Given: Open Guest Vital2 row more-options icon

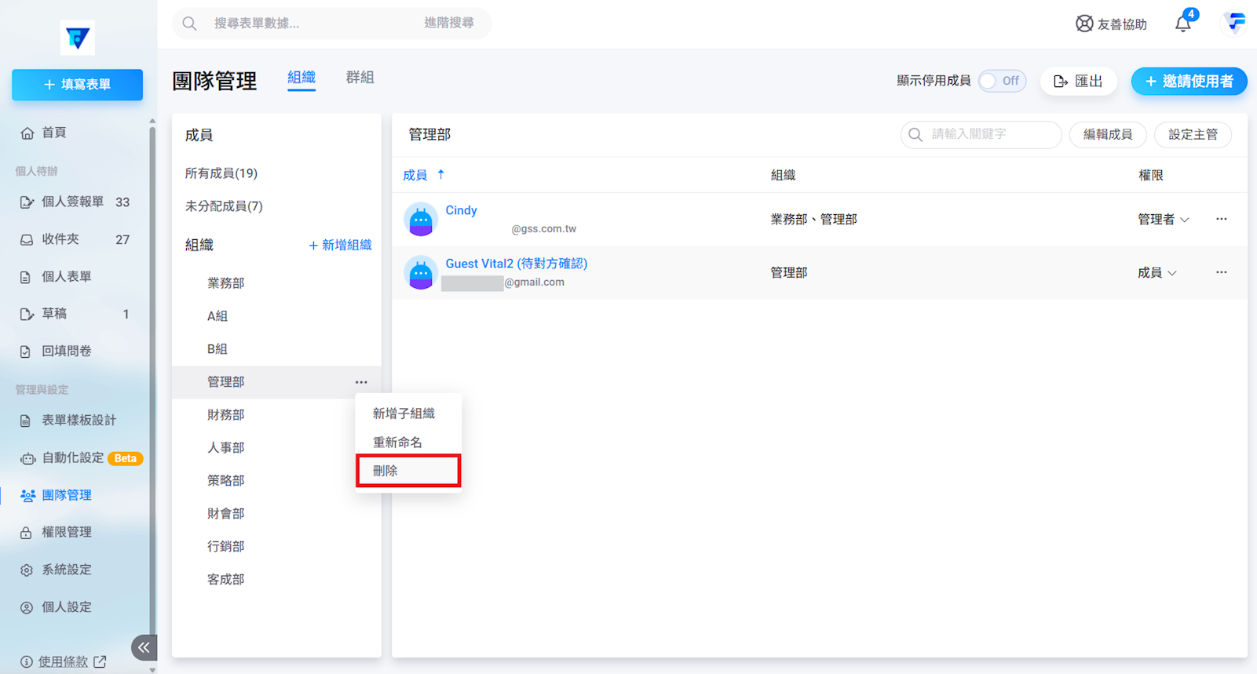Looking at the screenshot, I should click(1221, 272).
